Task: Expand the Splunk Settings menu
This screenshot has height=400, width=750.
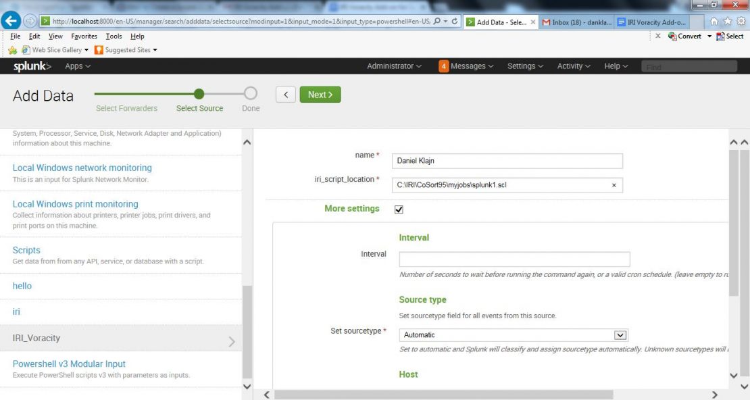Action: click(x=525, y=66)
